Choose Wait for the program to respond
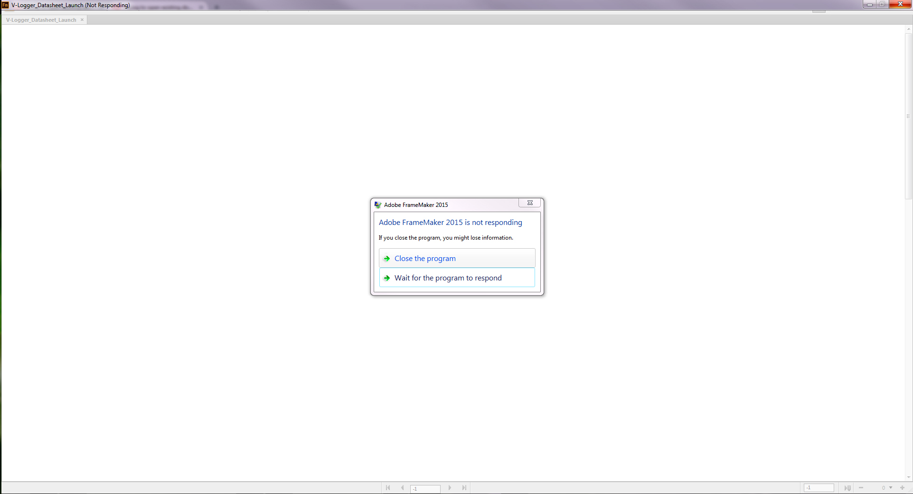Screen dimensions: 913x494 (457, 278)
